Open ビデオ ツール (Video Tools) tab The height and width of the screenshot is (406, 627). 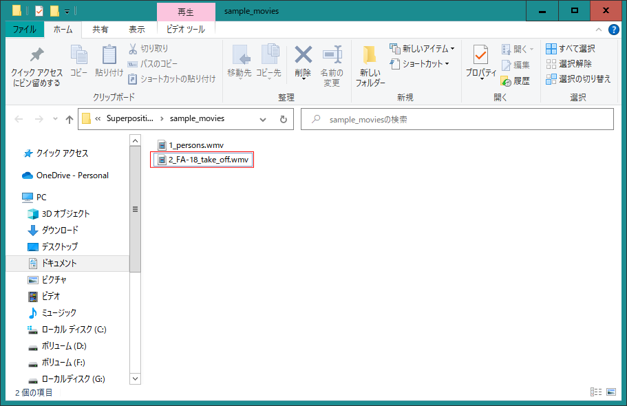coord(186,29)
